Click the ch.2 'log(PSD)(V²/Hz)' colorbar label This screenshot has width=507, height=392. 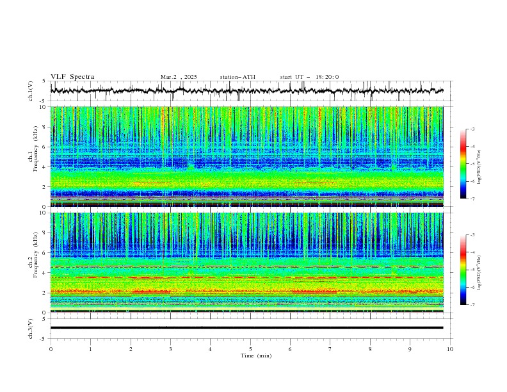[479, 273]
